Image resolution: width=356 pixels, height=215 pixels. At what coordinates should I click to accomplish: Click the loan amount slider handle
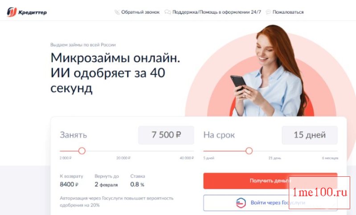pos(82,151)
